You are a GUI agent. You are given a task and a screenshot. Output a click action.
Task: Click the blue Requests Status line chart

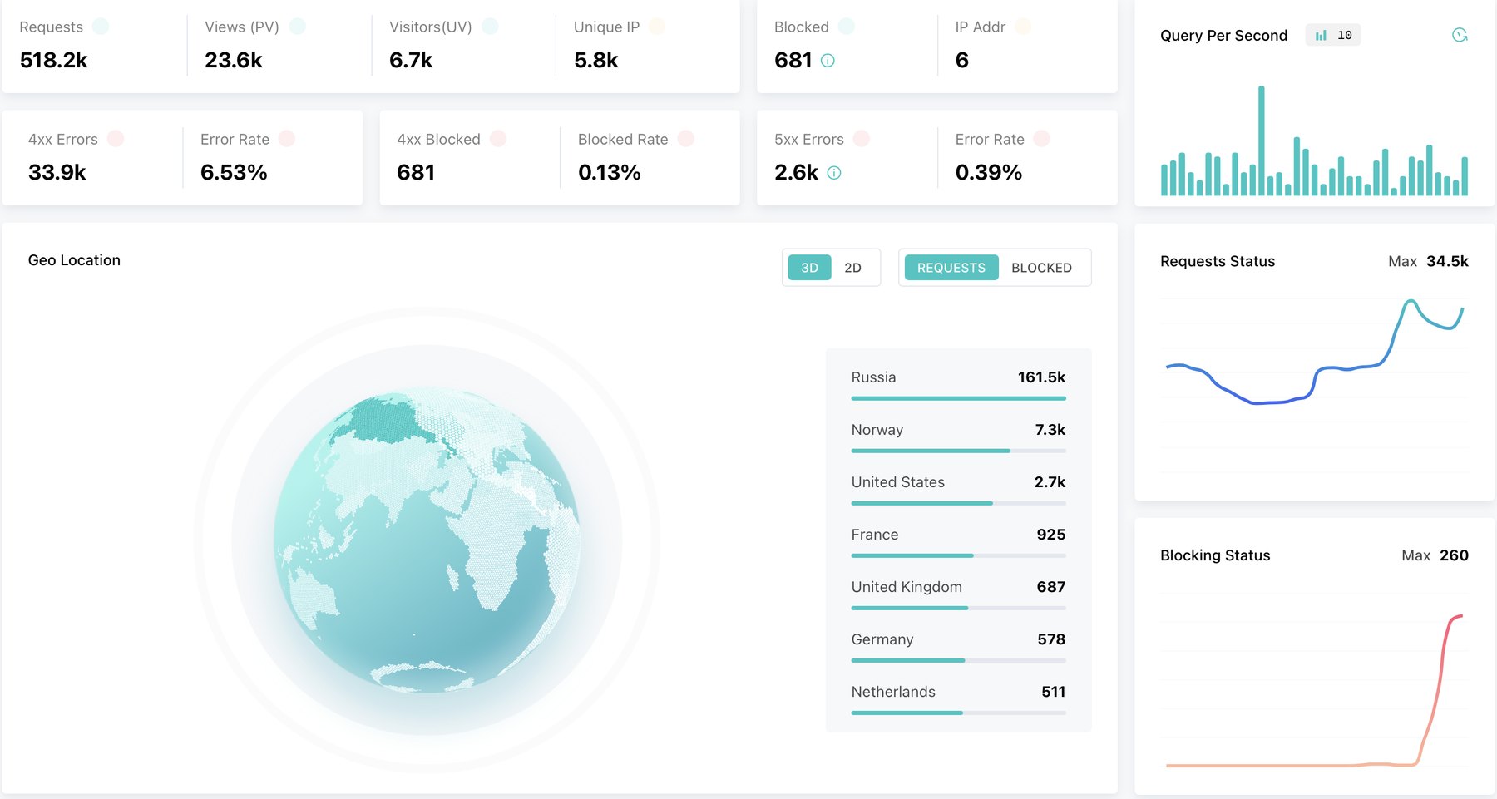(1315, 352)
